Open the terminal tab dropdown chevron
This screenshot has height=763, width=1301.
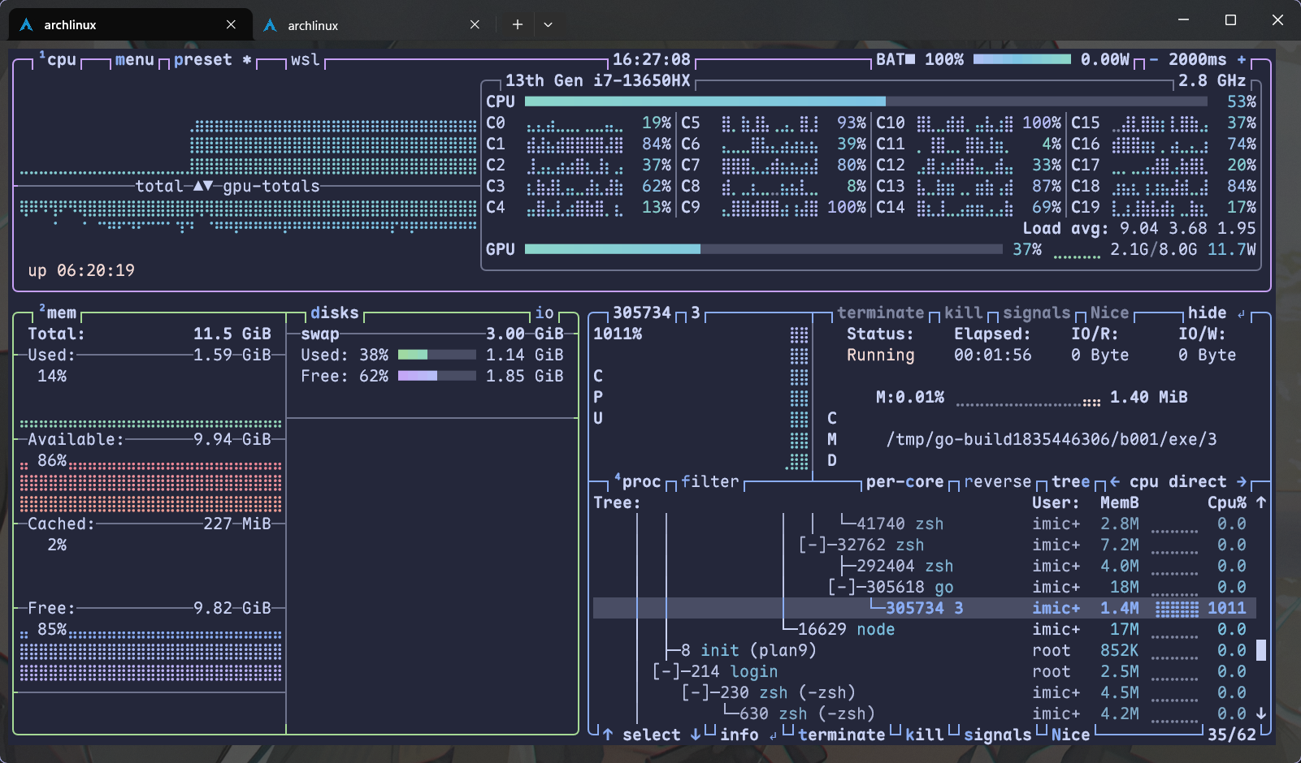click(548, 24)
